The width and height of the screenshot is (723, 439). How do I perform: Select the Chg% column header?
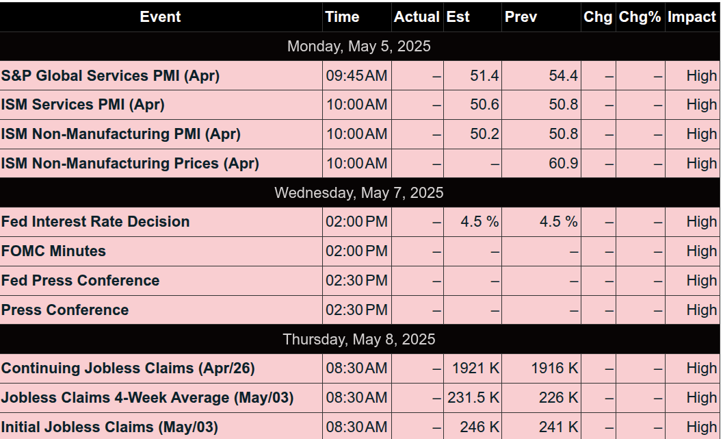(x=640, y=17)
